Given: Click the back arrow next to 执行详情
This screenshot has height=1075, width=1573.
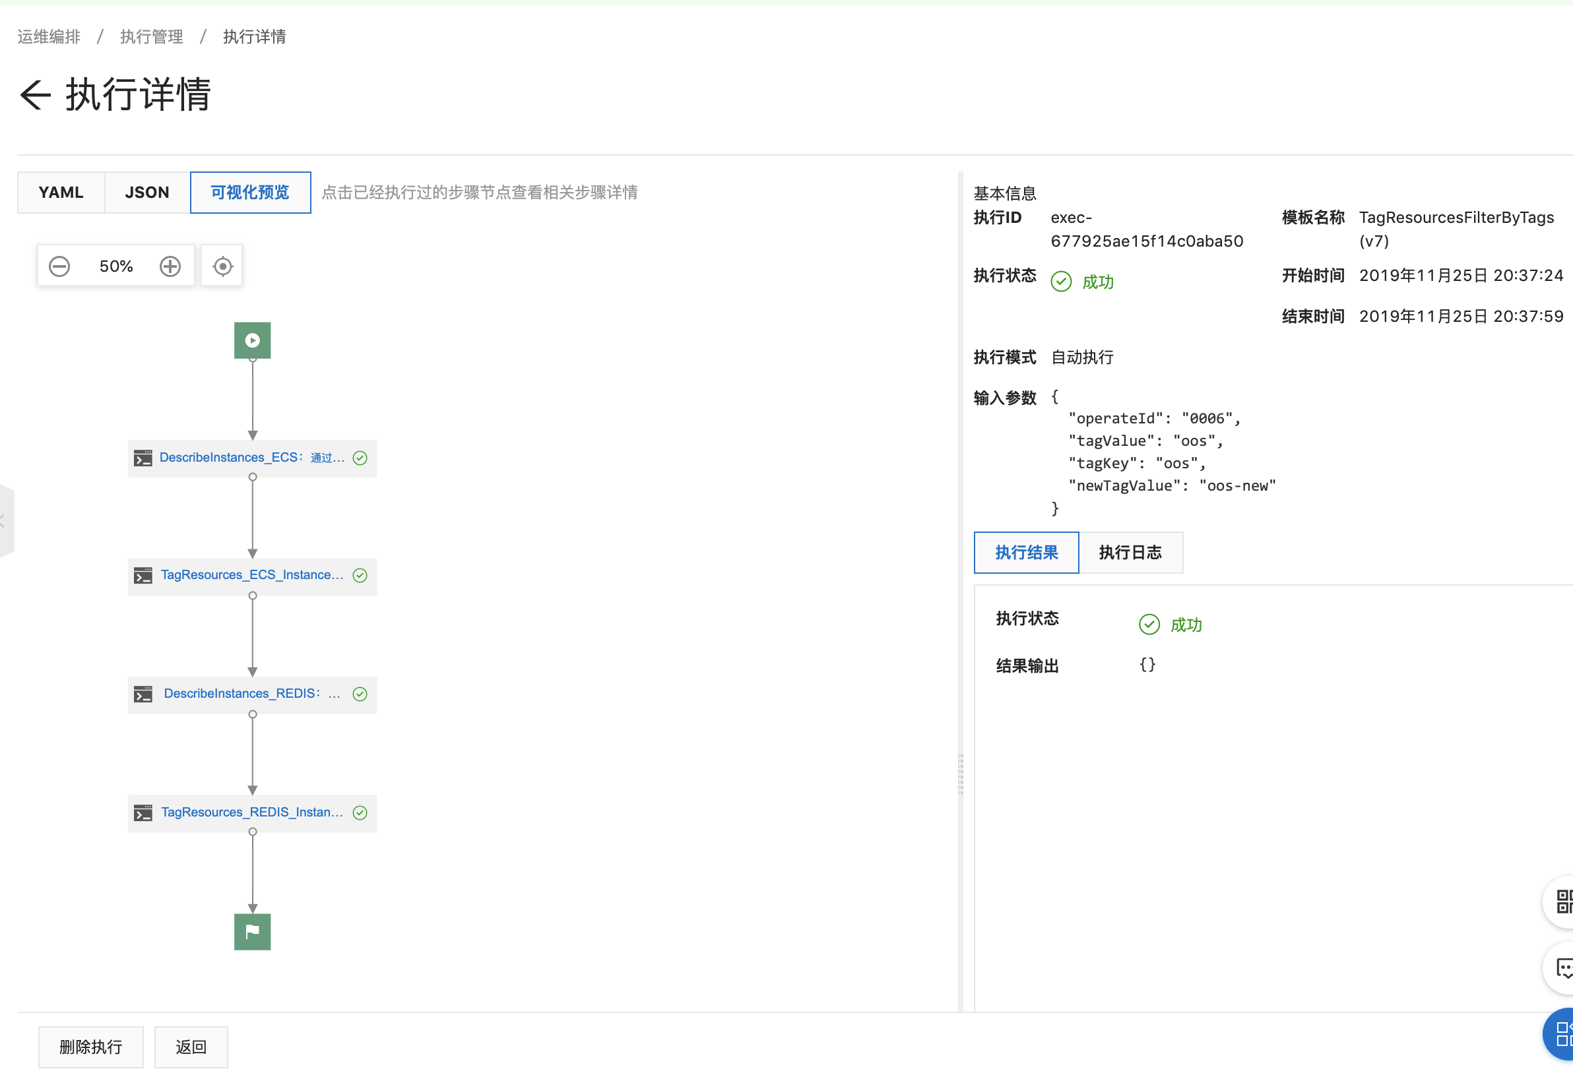Looking at the screenshot, I should click(x=35, y=94).
